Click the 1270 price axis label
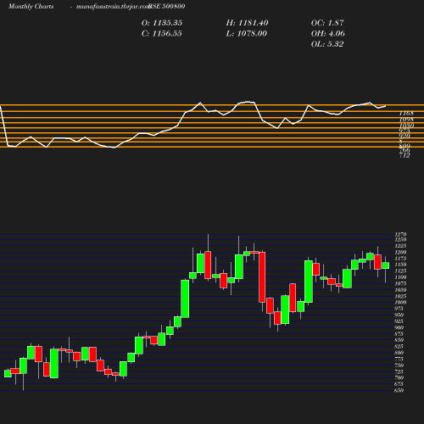 pos(400,234)
